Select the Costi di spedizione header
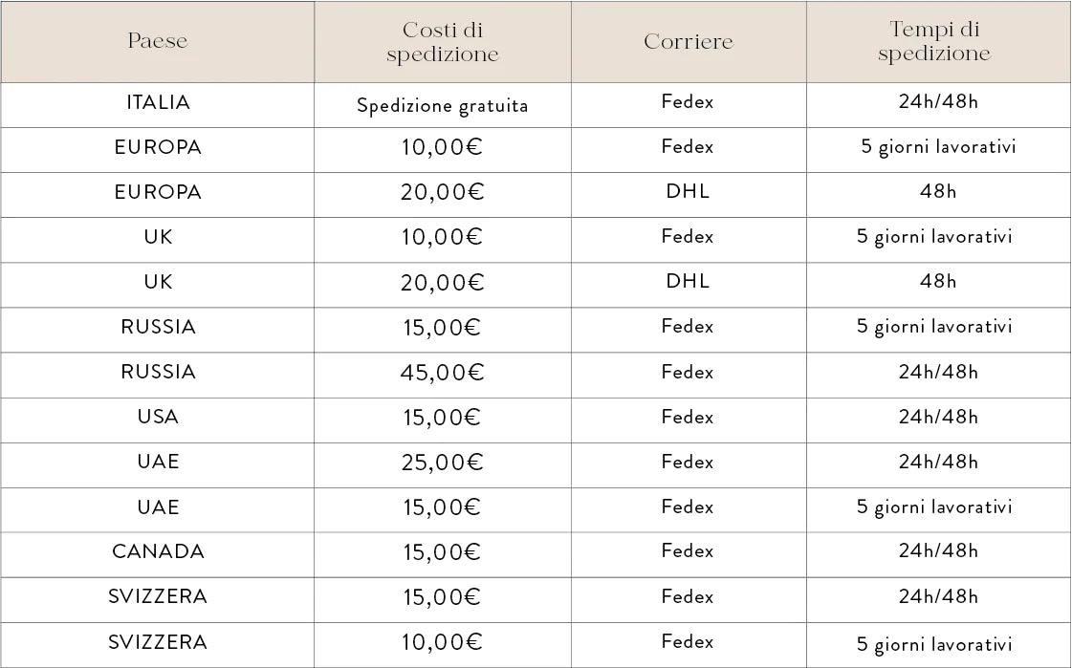The image size is (1072, 668). 443,42
